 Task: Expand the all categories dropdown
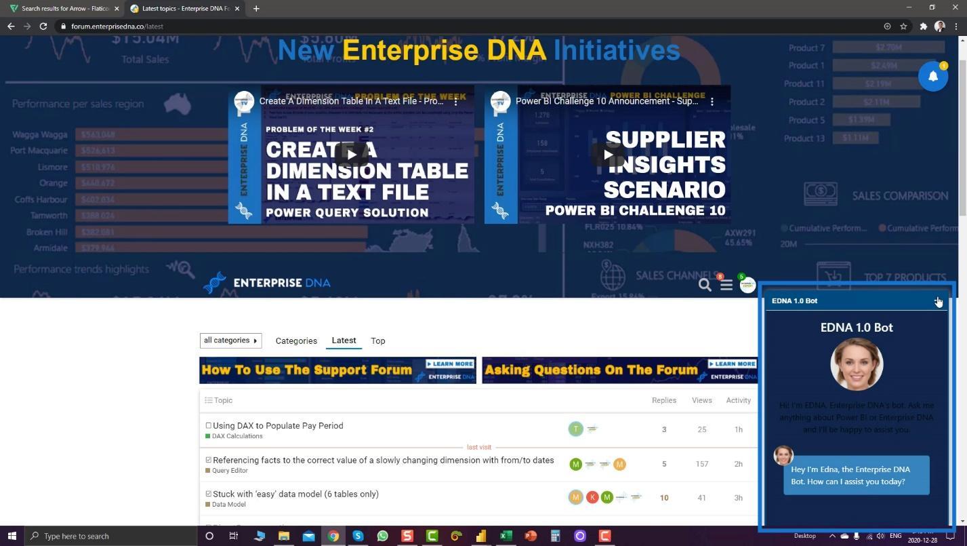[x=230, y=340]
